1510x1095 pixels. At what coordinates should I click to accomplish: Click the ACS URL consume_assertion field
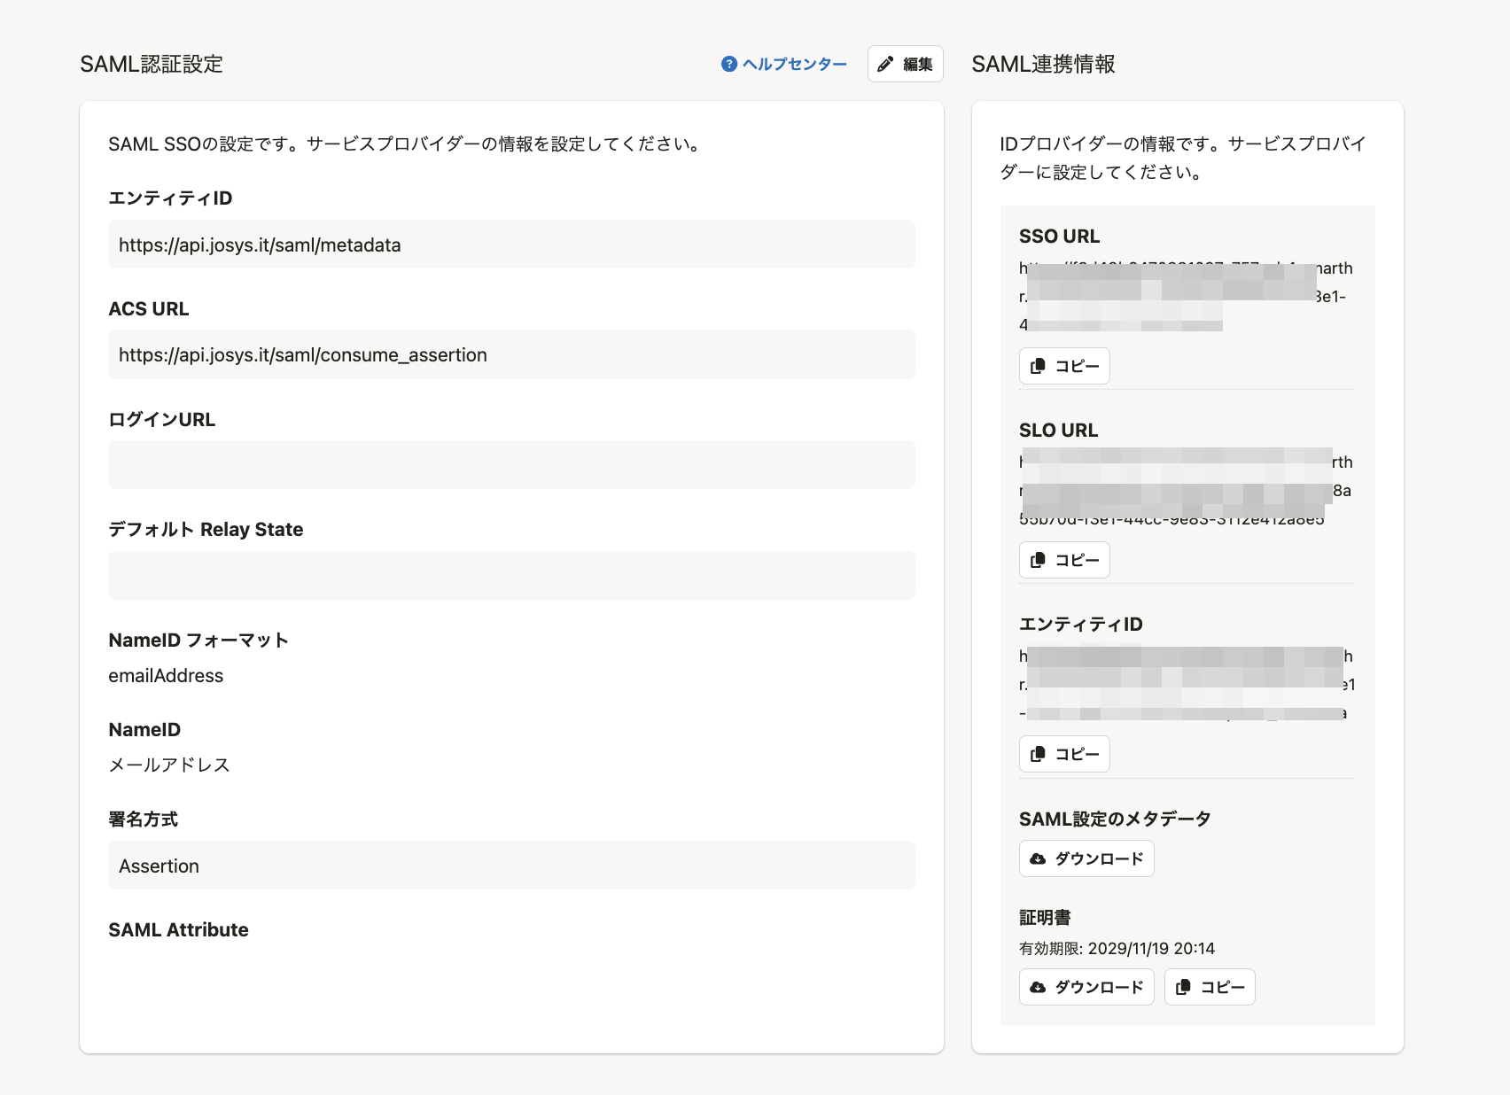click(511, 354)
